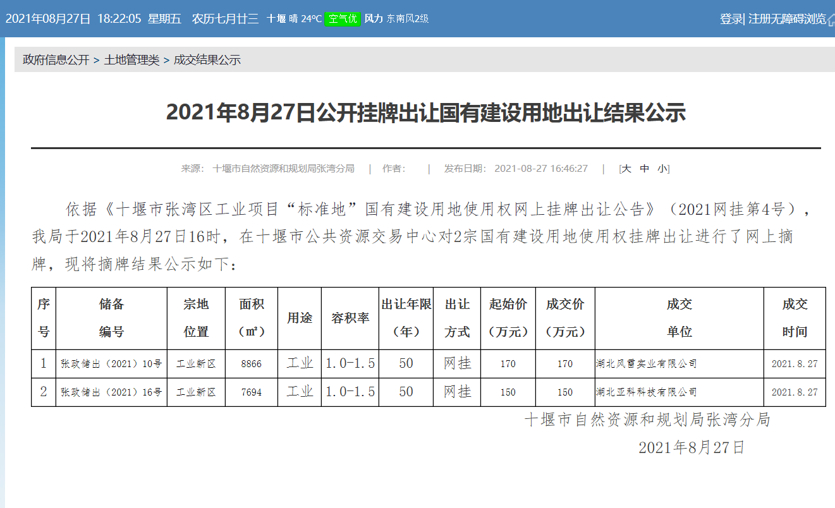Go to 土地管理类 breadcrumb

[x=131, y=60]
